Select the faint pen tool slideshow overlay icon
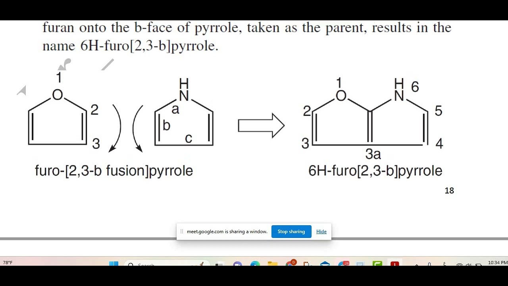Image resolution: width=508 pixels, height=286 pixels. pos(107,65)
